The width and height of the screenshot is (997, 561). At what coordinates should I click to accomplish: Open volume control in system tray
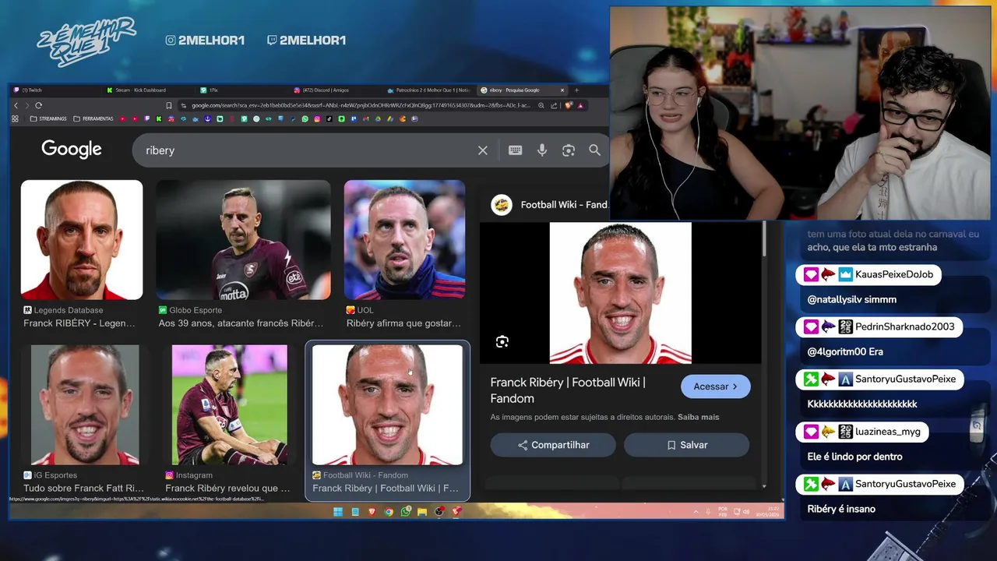pyautogui.click(x=746, y=512)
